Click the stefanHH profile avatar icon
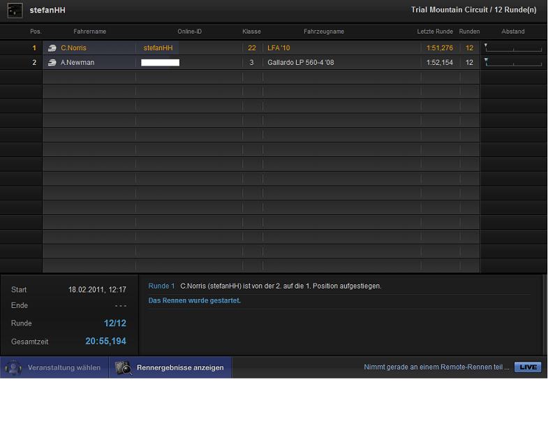 coord(15,10)
